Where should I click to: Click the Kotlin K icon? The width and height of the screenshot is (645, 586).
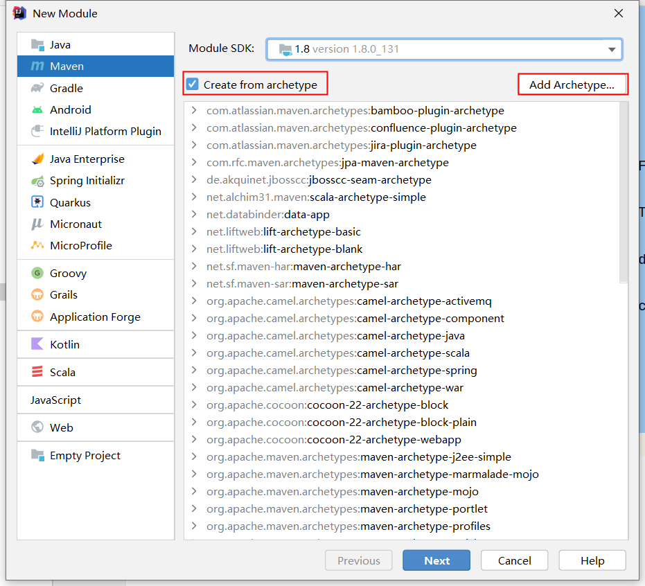pos(37,344)
